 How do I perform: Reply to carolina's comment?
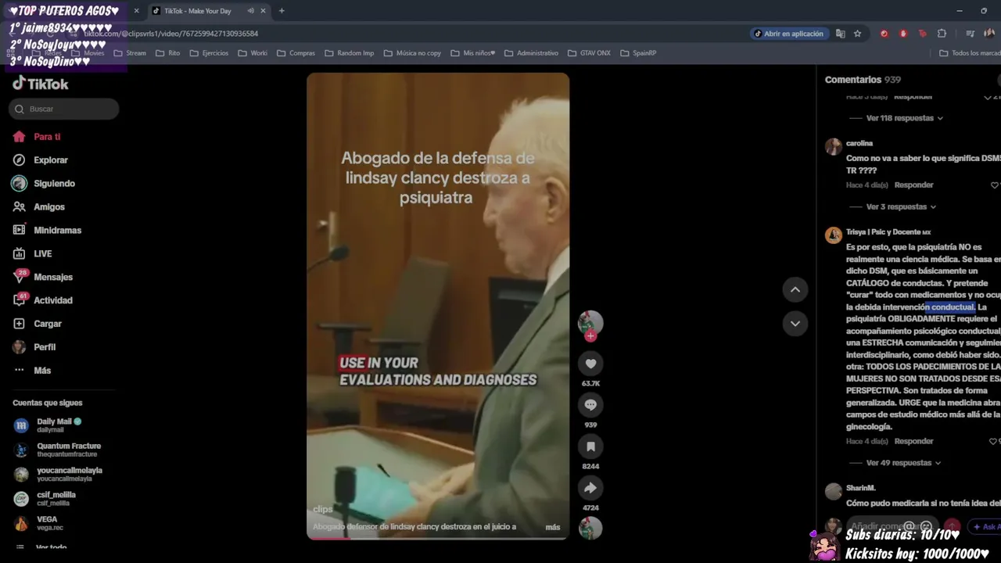coord(913,185)
